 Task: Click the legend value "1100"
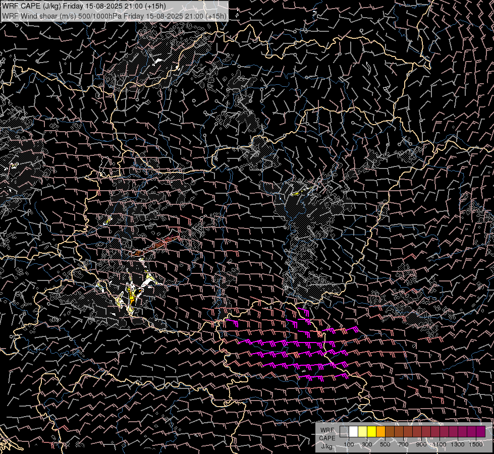point(439,444)
